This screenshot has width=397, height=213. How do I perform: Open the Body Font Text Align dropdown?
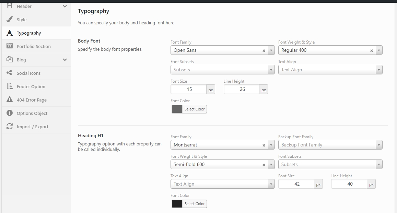pyautogui.click(x=330, y=70)
